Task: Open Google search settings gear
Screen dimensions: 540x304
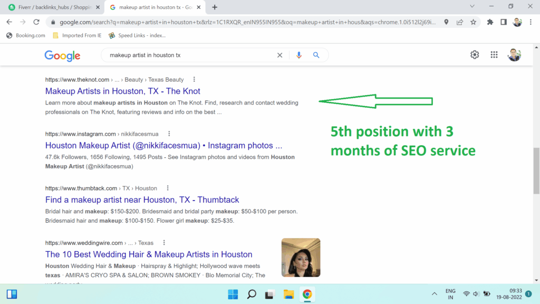Action: [475, 55]
